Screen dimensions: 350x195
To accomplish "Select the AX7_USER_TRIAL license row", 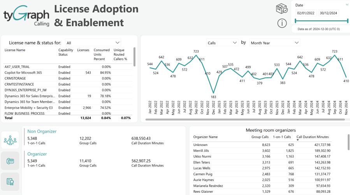I will (x=68, y=67).
